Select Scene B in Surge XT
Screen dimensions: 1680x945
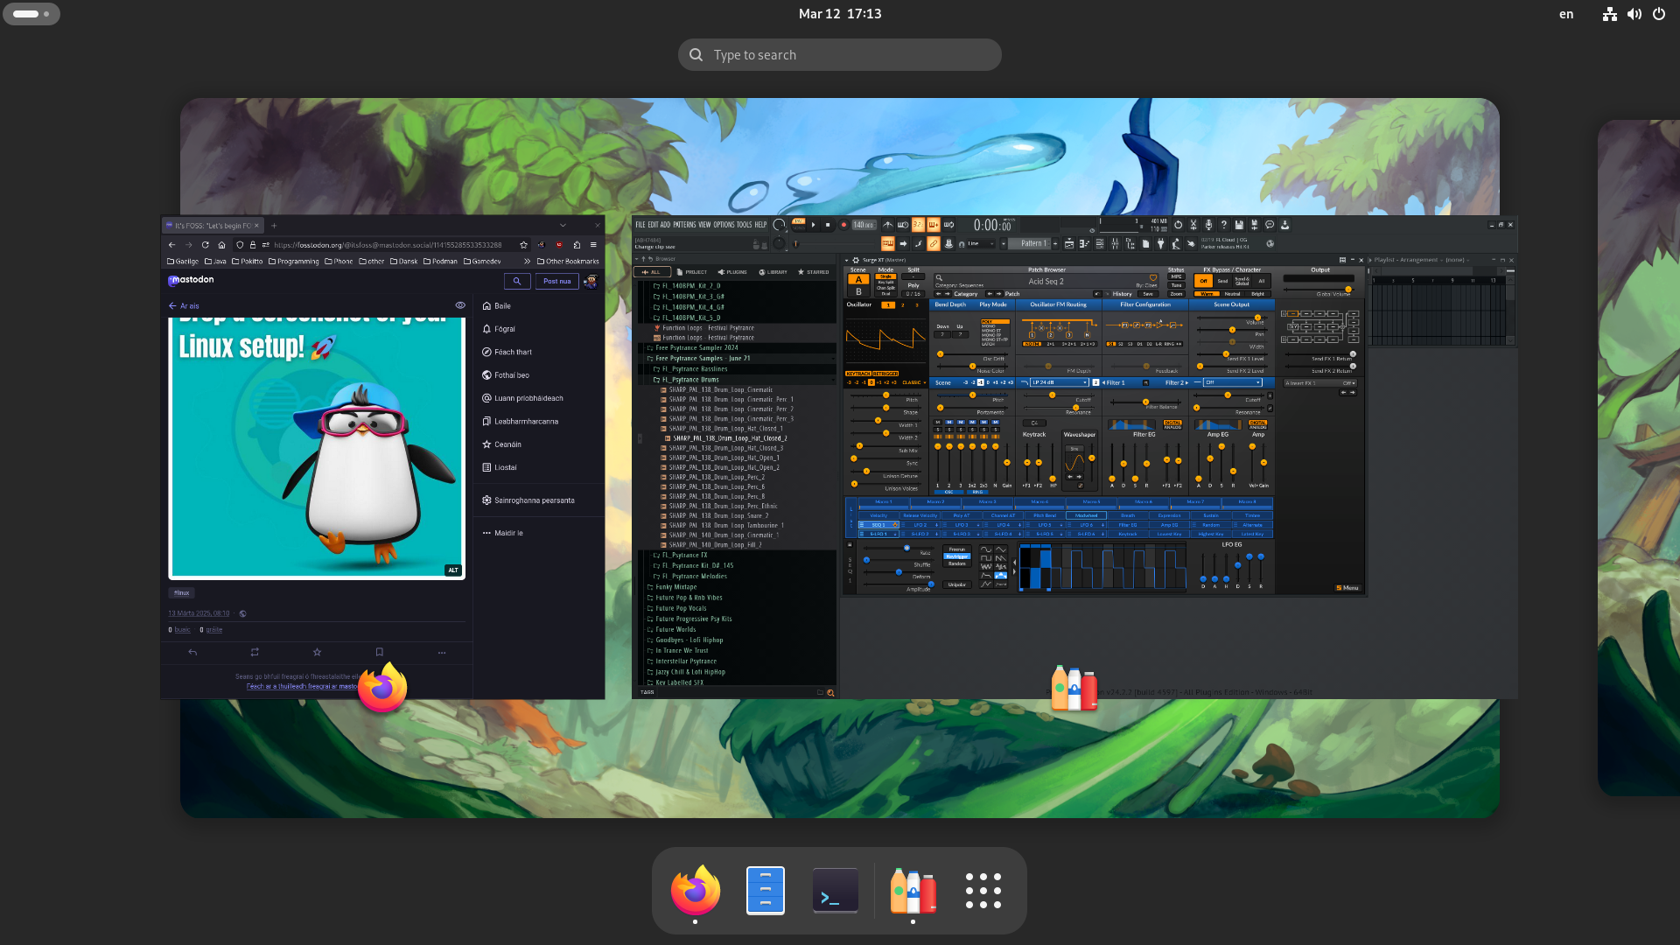[x=858, y=291]
